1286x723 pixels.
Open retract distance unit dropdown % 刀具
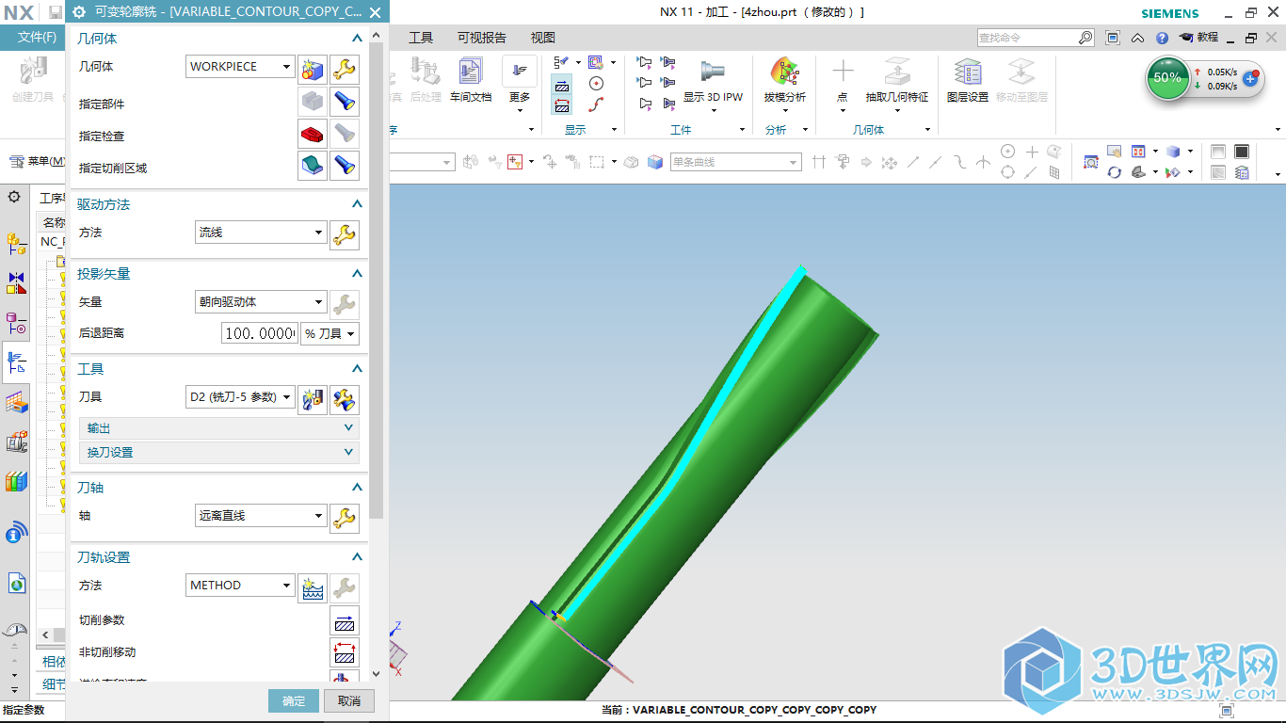pos(330,333)
